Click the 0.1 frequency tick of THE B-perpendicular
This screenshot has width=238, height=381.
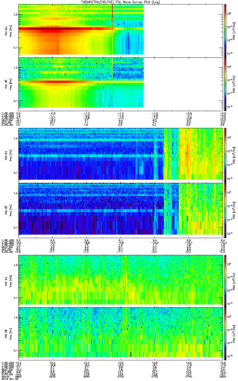(15, 297)
